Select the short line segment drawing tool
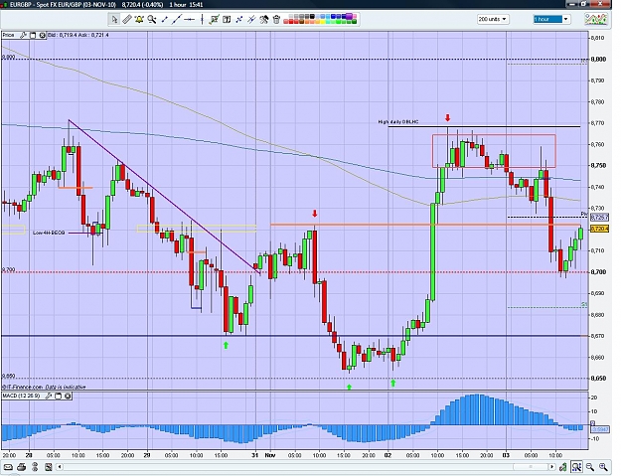Viewport: 621px width, 476px height. tap(164, 19)
